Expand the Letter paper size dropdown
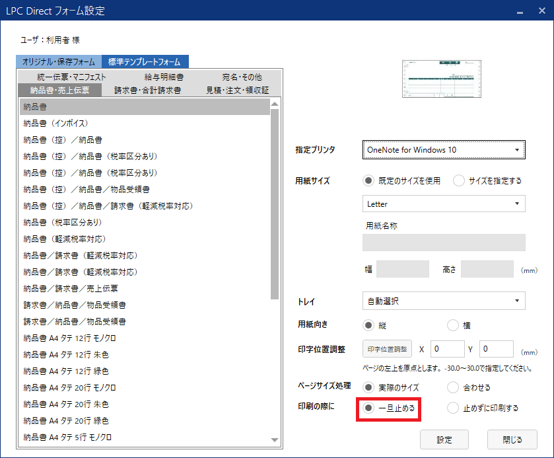This screenshot has width=554, height=458. pos(444,204)
